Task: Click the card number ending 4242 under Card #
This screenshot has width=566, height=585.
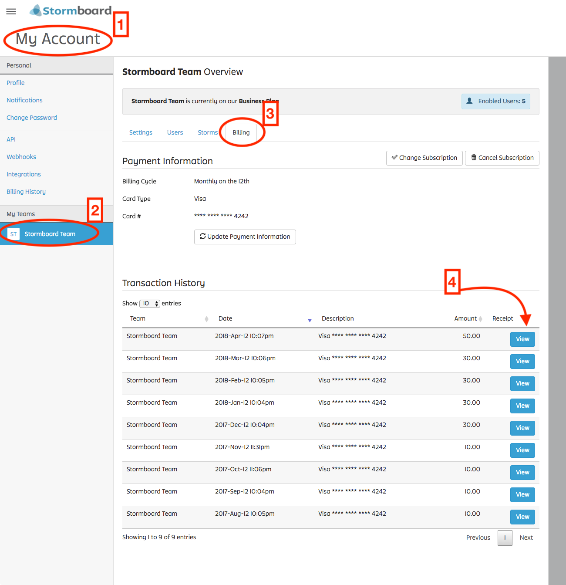Action: click(x=221, y=216)
